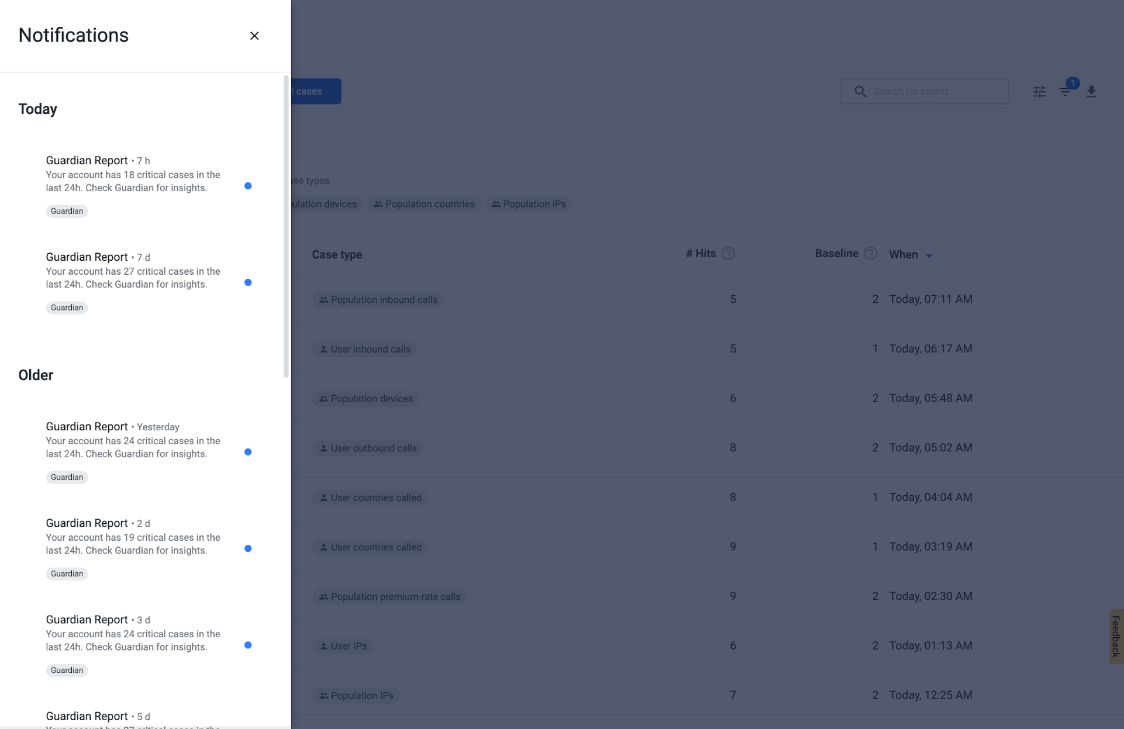Close the Notifications panel

254,36
